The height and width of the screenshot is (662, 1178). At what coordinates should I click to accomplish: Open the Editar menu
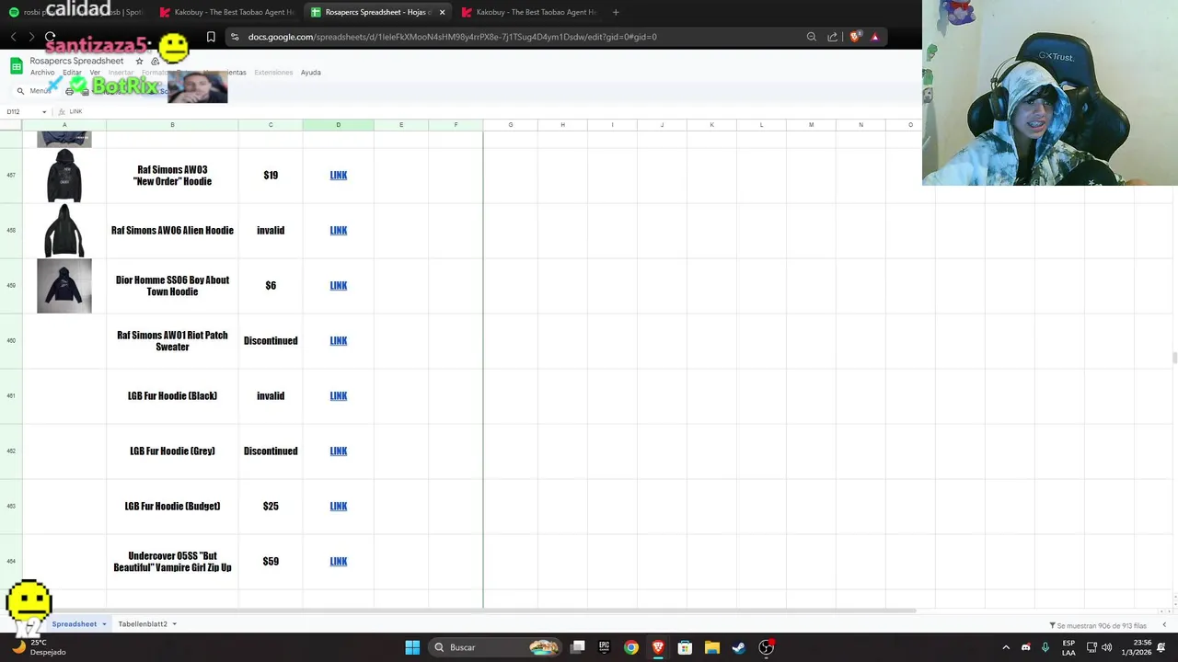[72, 73]
